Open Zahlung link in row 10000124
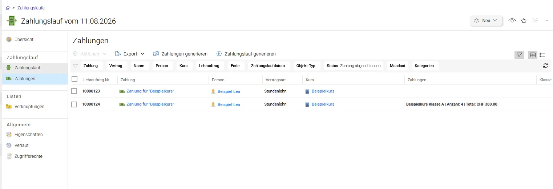The width and height of the screenshot is (553, 189). pyautogui.click(x=150, y=104)
